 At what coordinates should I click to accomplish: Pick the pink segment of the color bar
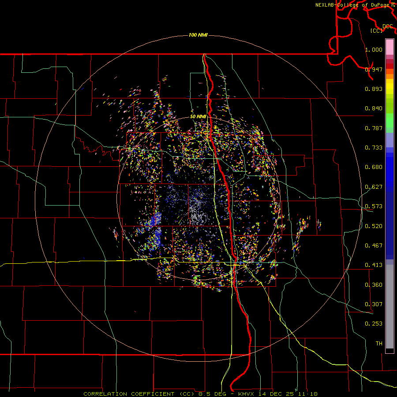tap(390, 47)
